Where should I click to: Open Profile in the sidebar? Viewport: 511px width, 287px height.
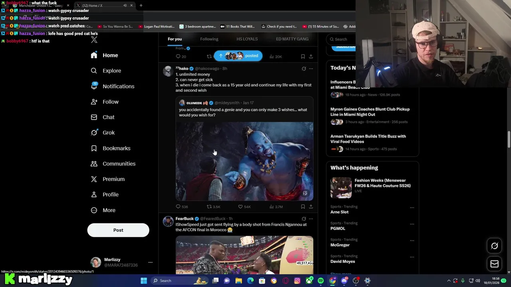pyautogui.click(x=105, y=195)
